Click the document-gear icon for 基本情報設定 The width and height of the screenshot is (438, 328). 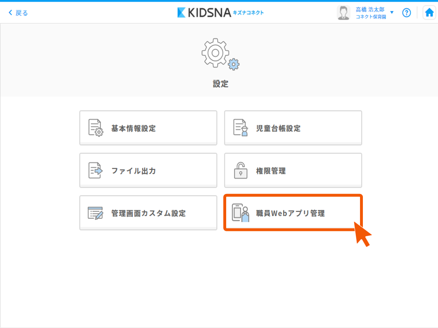(96, 128)
